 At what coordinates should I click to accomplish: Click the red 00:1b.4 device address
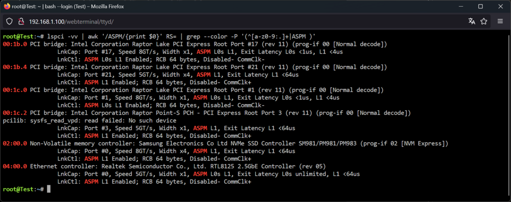pos(15,67)
